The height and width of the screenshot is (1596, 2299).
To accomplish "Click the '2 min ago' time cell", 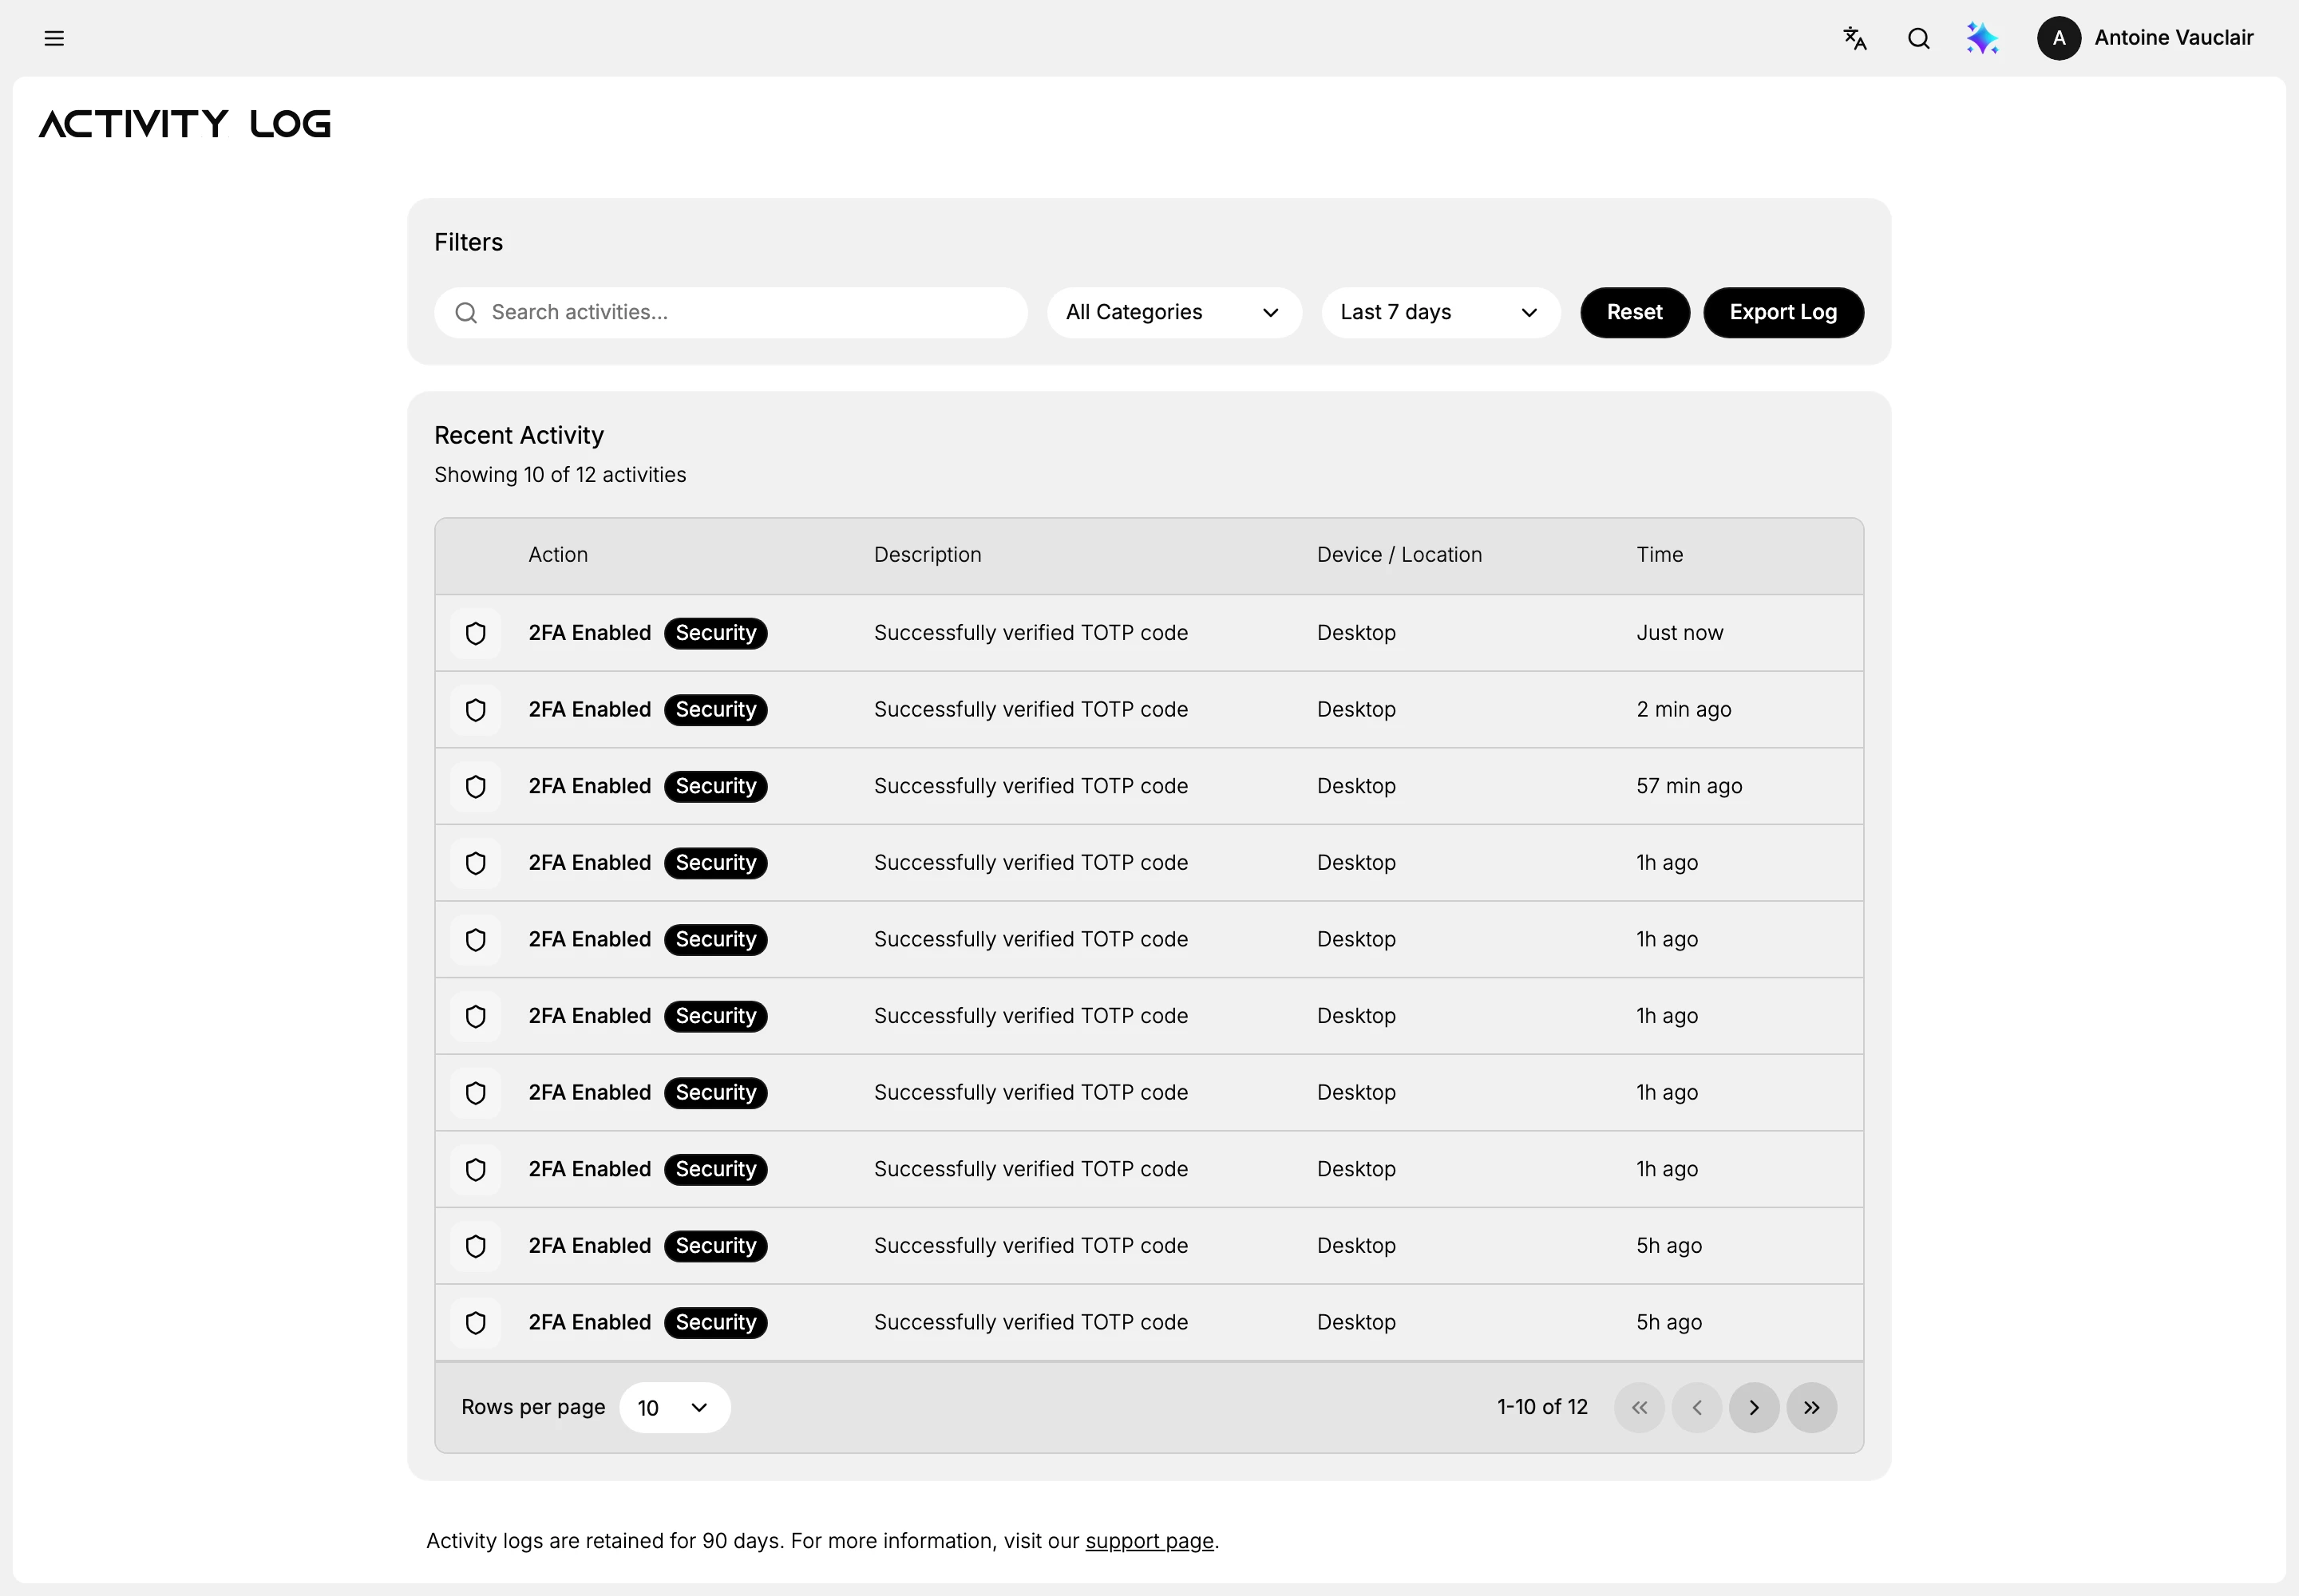I will coord(1684,710).
